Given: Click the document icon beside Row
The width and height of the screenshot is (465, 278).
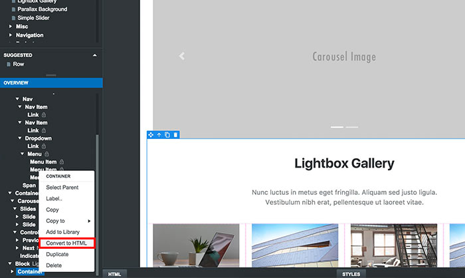Looking at the screenshot, I should 9,64.
